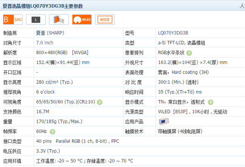
Task: Click the 像素排列 column label
Action: click(x=134, y=53)
